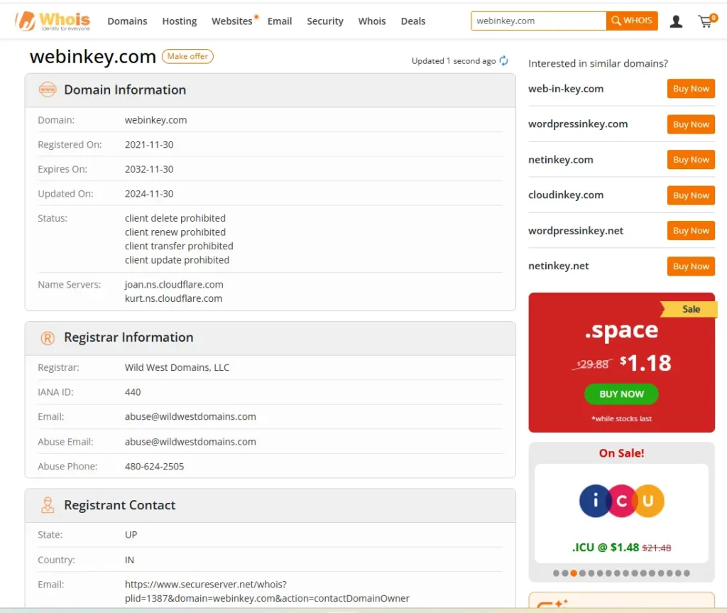Click the Registrant Contact person icon
This screenshot has height=613, width=727.
pyautogui.click(x=48, y=505)
